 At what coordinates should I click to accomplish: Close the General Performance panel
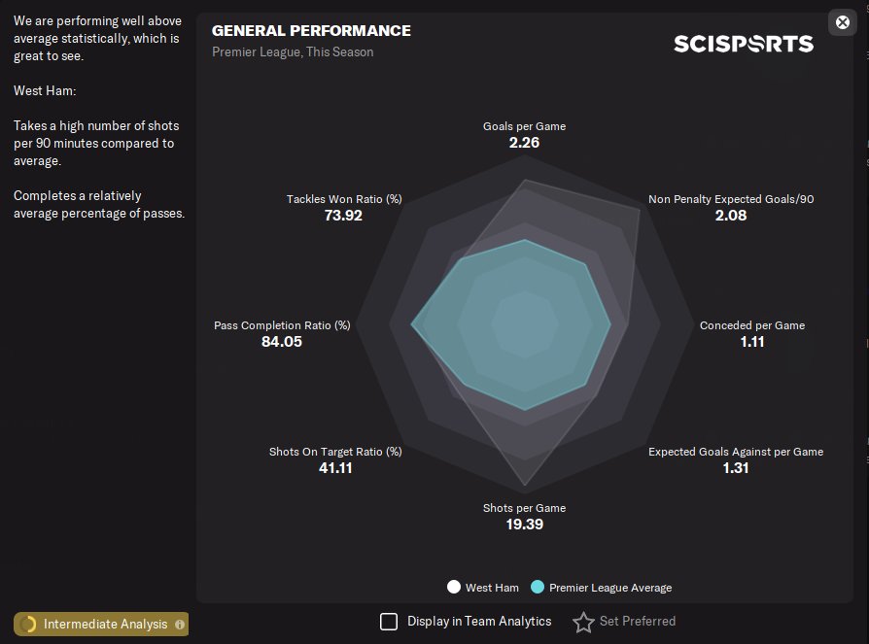coord(843,22)
